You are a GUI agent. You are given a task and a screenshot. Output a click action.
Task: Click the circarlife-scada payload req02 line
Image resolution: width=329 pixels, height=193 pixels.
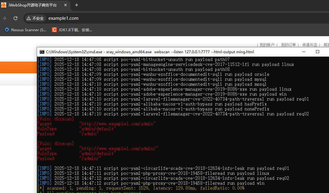tap(163, 178)
